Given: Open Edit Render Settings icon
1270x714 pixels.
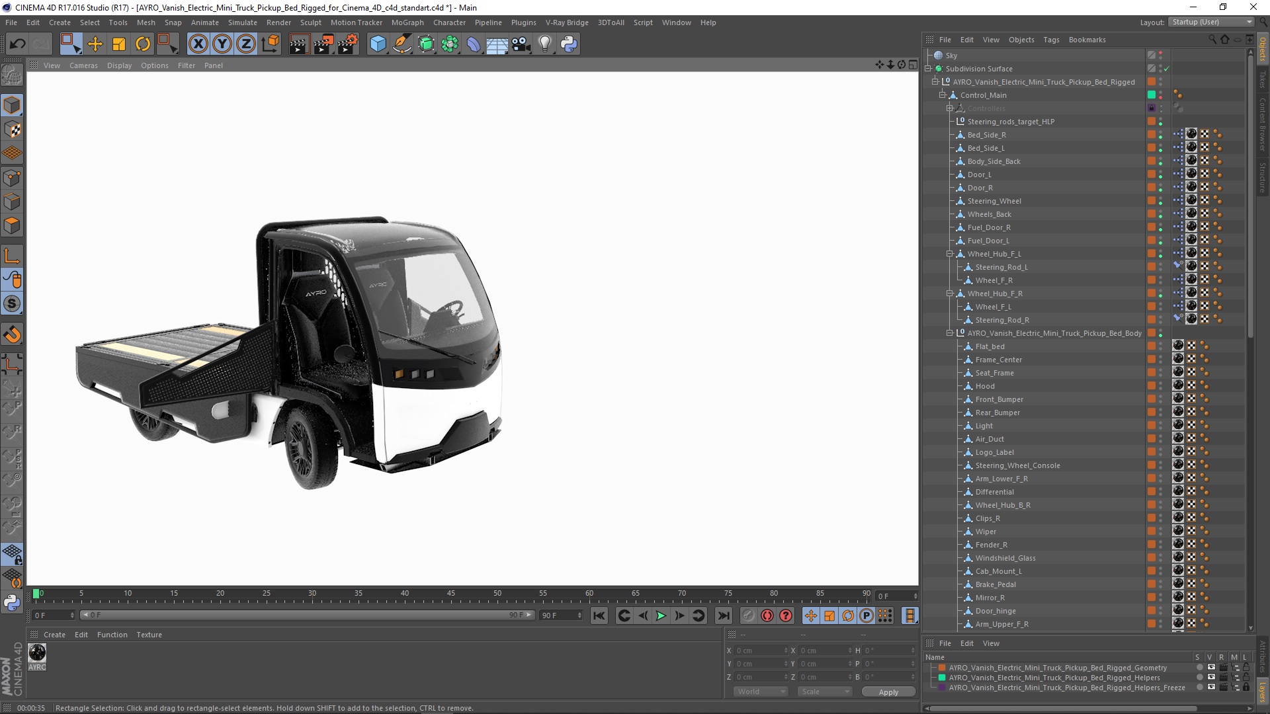Looking at the screenshot, I should point(348,44).
